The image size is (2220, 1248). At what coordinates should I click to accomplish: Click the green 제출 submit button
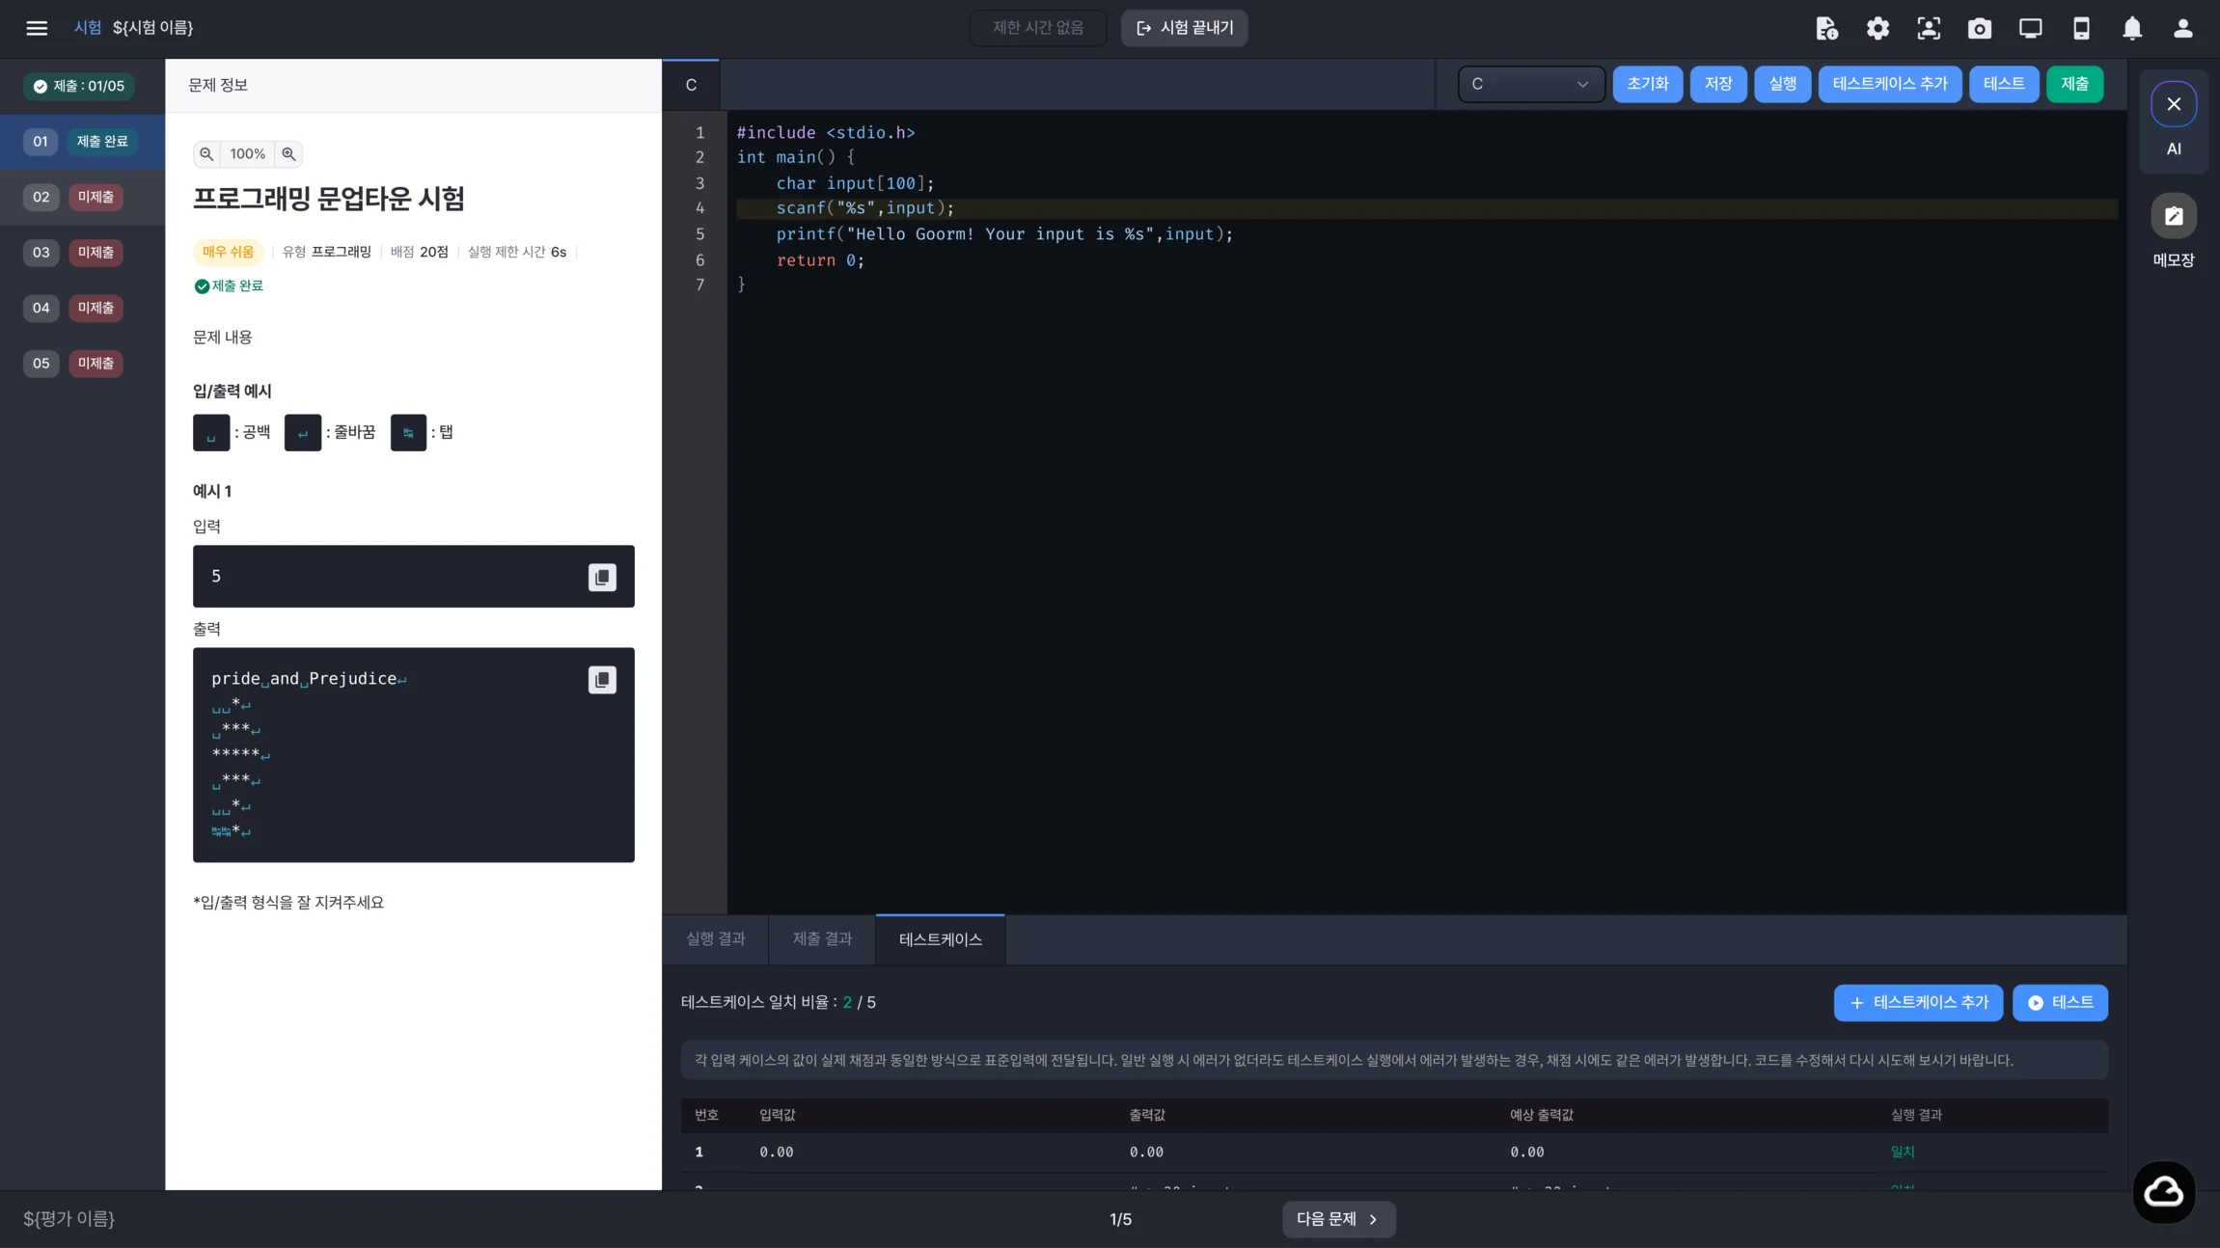tap(2074, 84)
